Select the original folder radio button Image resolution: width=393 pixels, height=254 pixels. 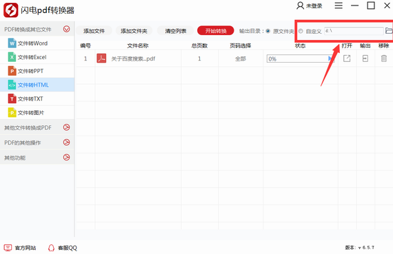click(268, 31)
